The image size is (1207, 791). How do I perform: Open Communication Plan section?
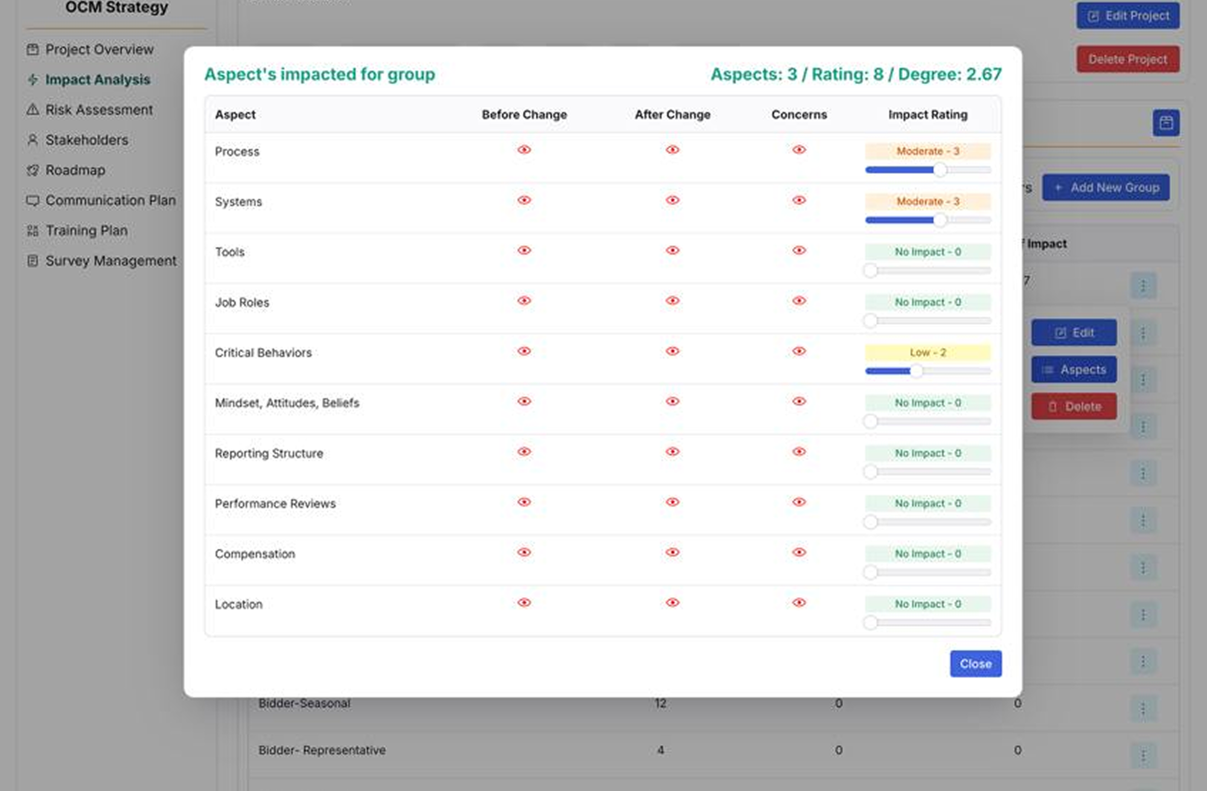(101, 200)
